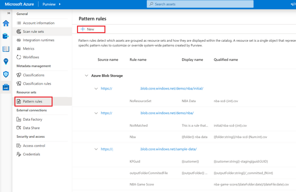Image resolution: width=296 pixels, height=192 pixels.
Task: Collapse the demo/nba/ source row
Action: click(96, 113)
